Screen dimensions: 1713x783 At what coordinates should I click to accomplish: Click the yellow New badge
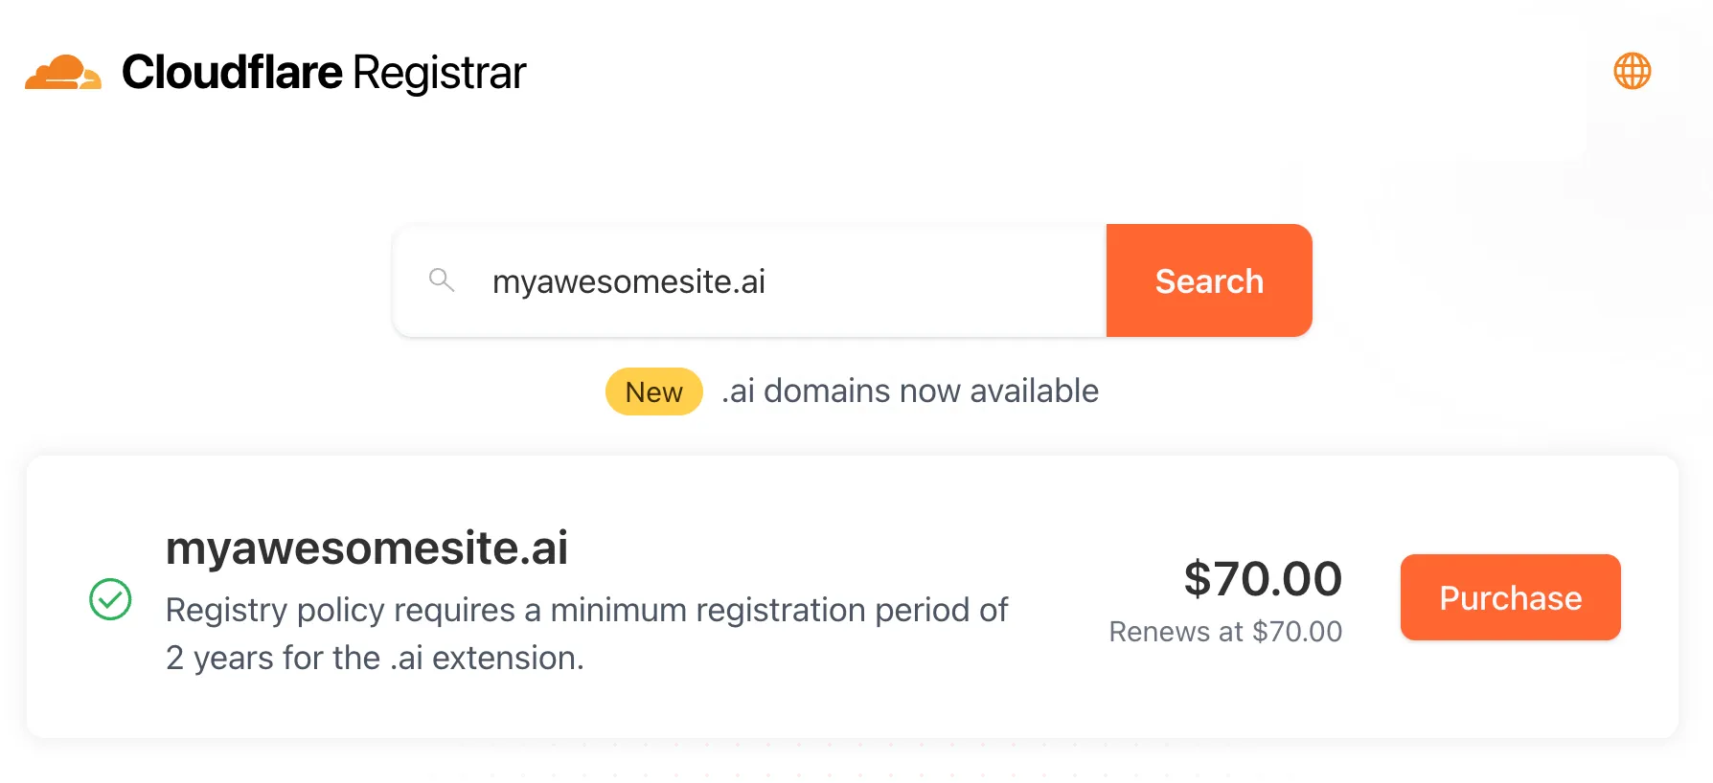pyautogui.click(x=654, y=391)
